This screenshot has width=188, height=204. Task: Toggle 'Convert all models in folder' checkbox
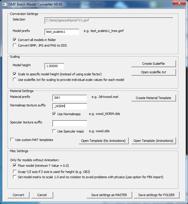[15, 40]
